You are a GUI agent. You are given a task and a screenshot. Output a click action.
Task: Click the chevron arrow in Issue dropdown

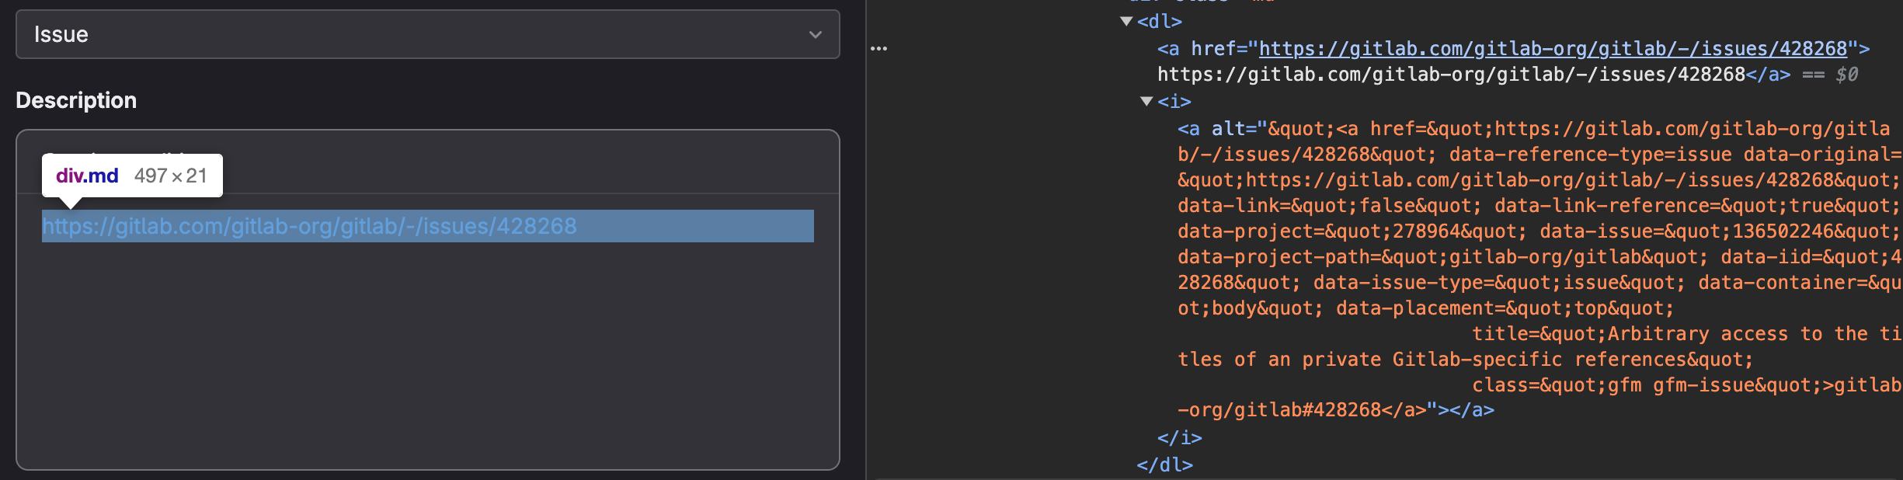[815, 35]
